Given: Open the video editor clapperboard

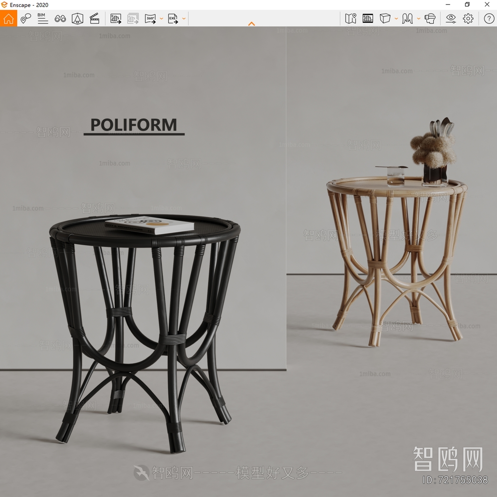Looking at the screenshot, I should coord(94,18).
